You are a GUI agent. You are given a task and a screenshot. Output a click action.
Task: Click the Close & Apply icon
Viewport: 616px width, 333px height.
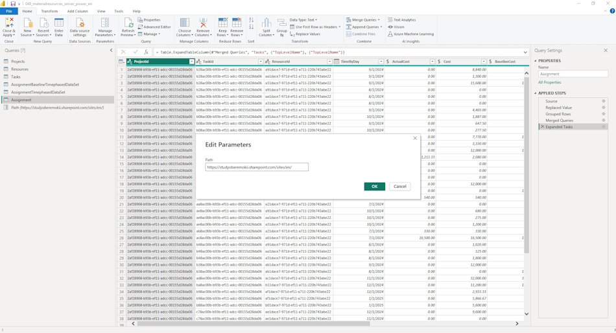pyautogui.click(x=8, y=23)
